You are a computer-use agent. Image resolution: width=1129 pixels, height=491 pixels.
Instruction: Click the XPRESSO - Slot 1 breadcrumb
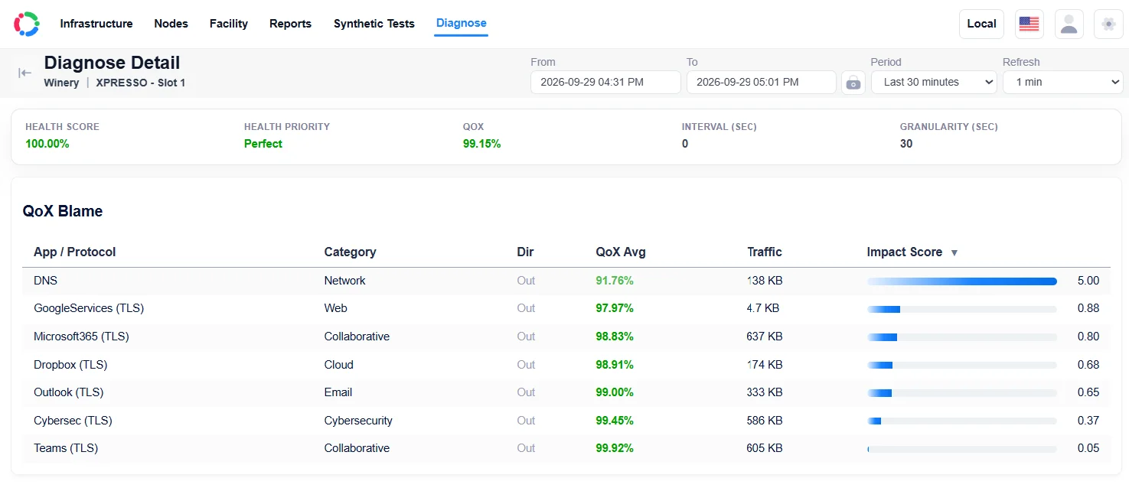[141, 83]
